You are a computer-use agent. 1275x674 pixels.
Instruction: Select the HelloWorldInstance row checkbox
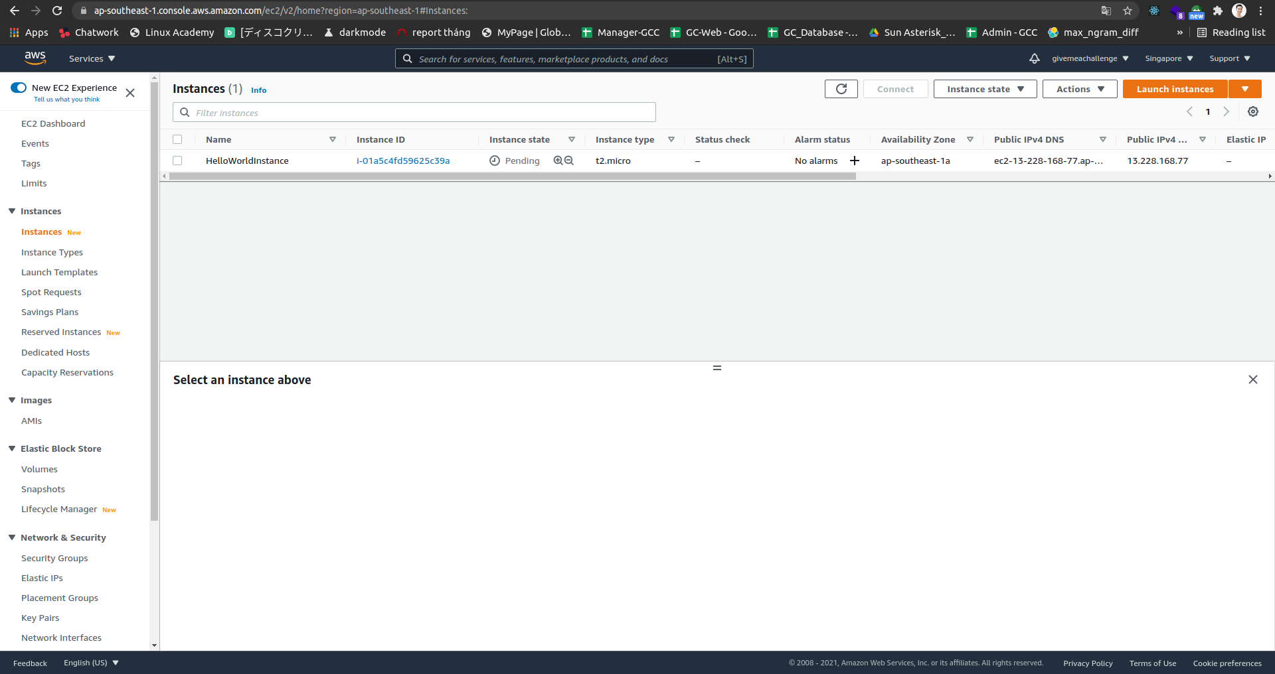[x=177, y=160]
